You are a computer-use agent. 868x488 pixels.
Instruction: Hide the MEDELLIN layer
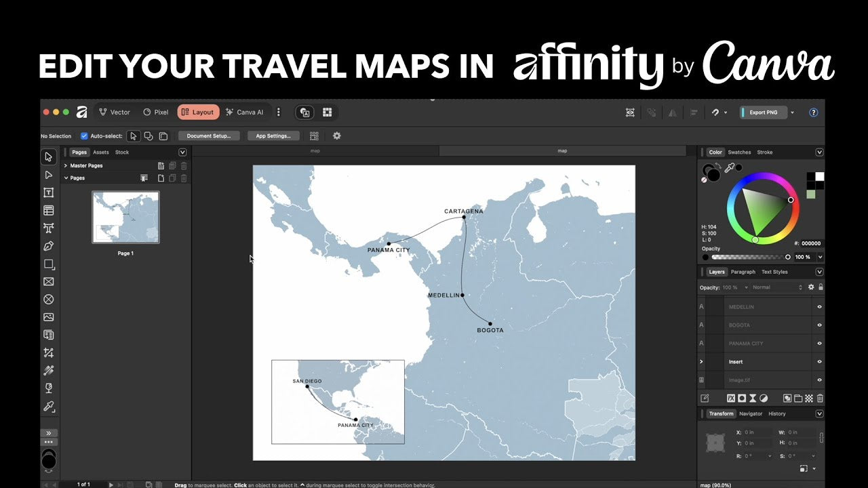[x=819, y=307]
